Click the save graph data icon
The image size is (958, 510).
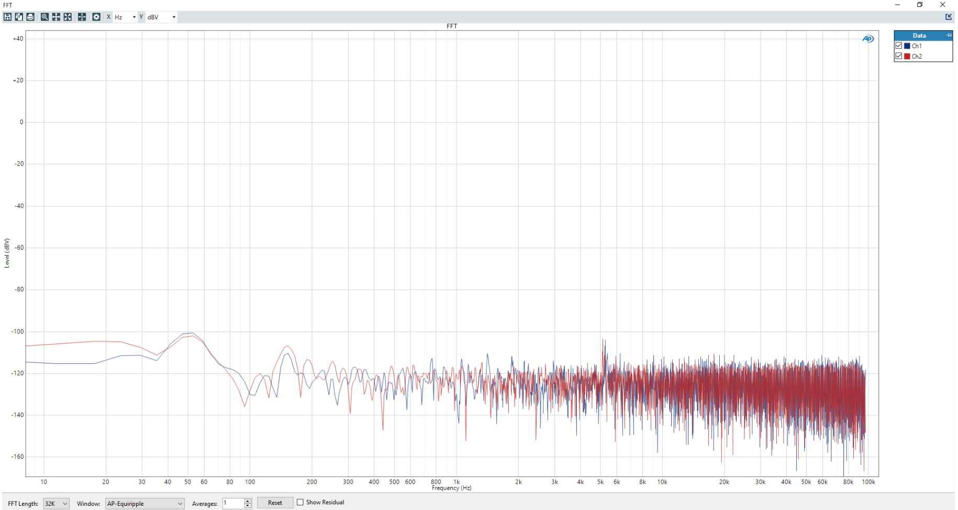point(7,17)
